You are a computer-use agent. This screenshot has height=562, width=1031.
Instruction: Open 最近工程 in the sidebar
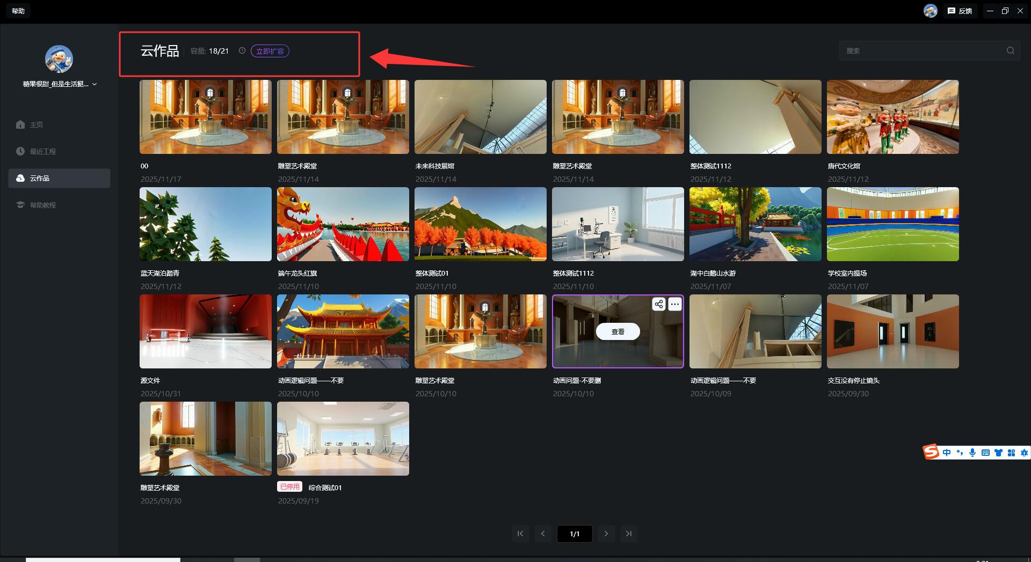click(42, 151)
